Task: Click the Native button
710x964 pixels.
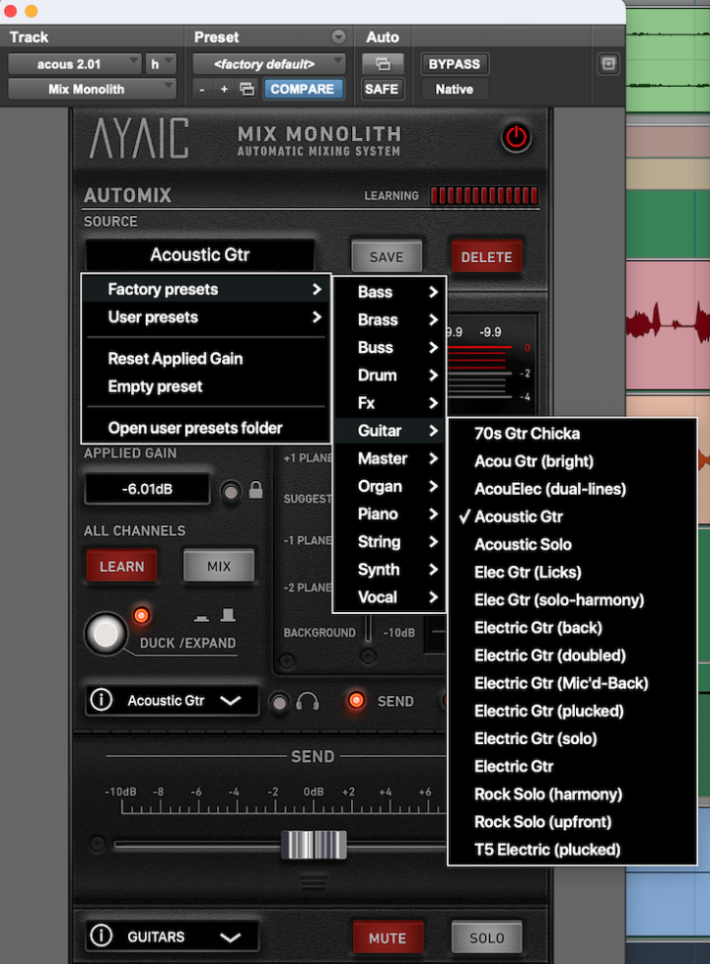Action: click(x=455, y=89)
